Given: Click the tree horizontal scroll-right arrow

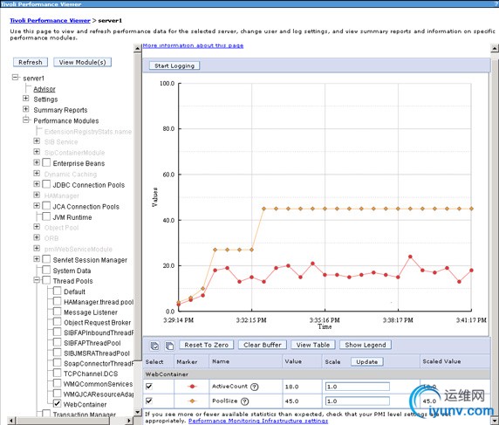Looking at the screenshot, I should [x=129, y=421].
